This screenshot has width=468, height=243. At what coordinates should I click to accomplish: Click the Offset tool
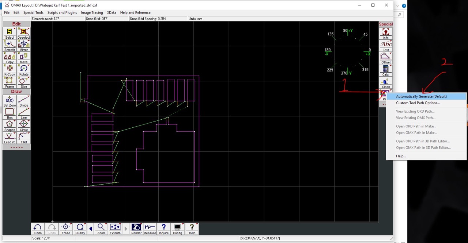[x=386, y=58]
